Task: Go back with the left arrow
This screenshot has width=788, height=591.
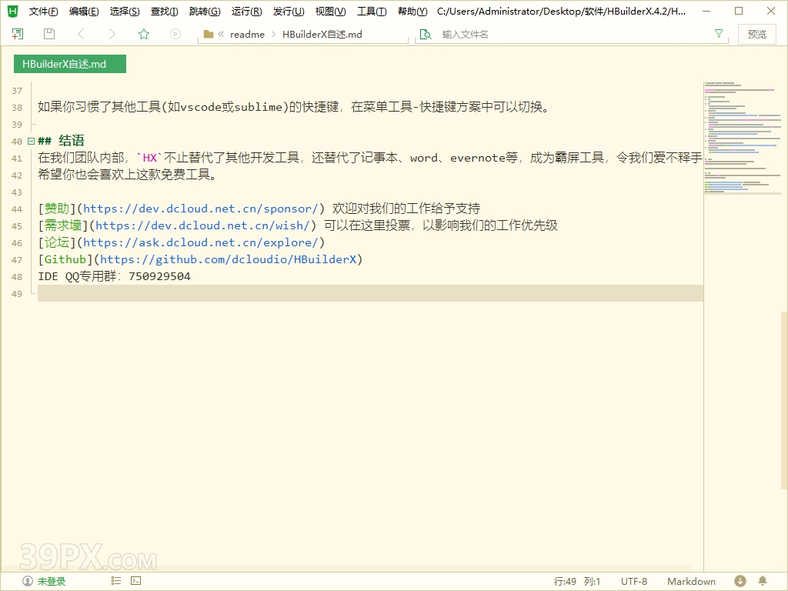Action: tap(81, 34)
